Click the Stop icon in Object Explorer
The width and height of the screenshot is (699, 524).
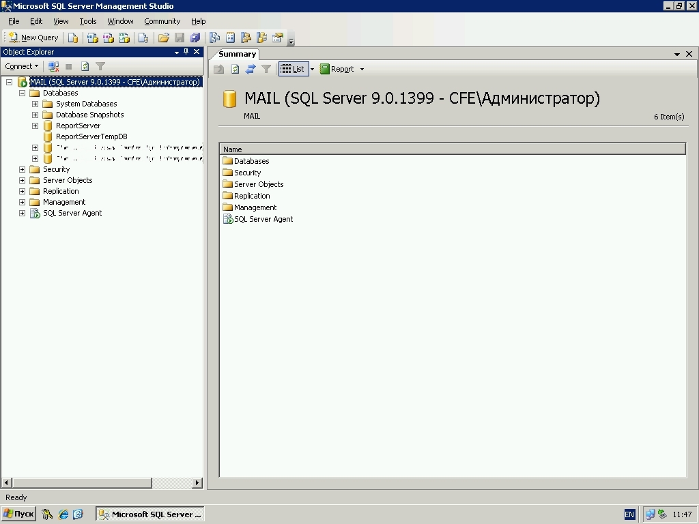coord(69,66)
